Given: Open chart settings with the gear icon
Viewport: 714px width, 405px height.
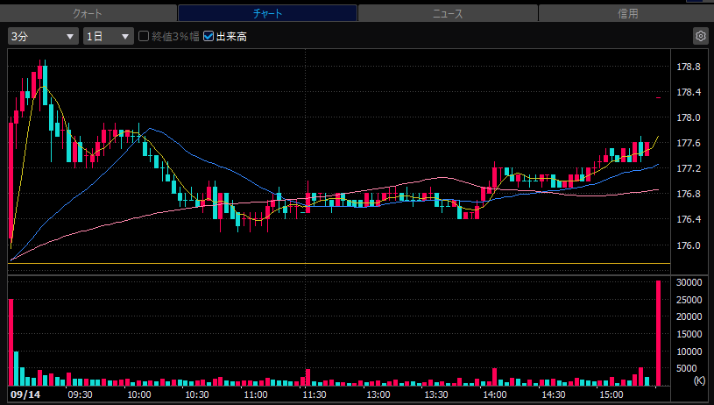Looking at the screenshot, I should click(x=700, y=36).
